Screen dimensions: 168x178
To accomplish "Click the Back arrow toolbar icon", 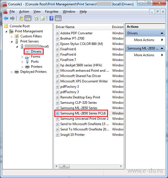I will (x=6, y=18).
